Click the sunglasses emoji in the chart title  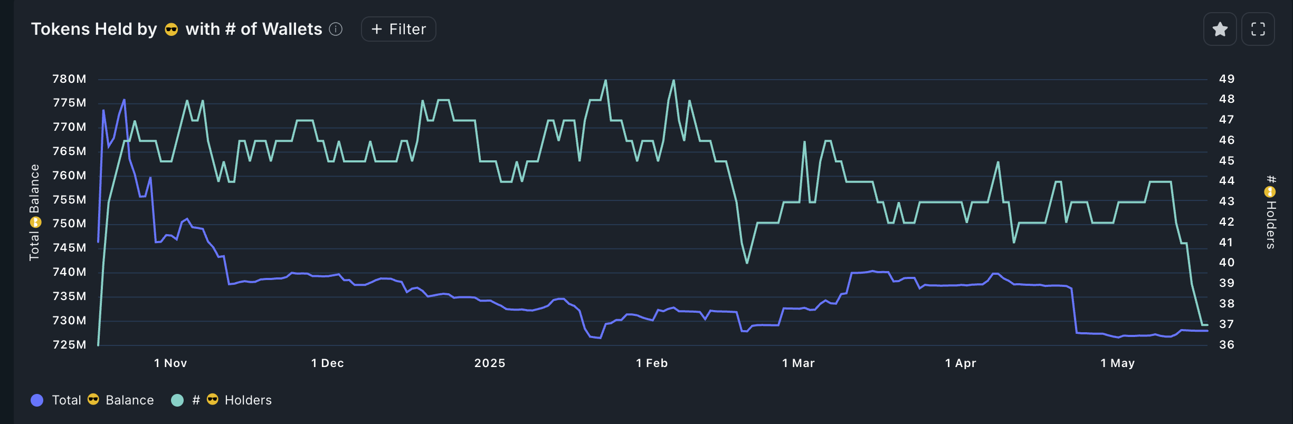(172, 29)
